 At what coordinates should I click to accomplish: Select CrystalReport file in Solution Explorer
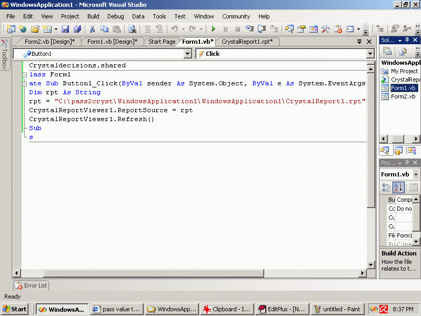[400, 80]
